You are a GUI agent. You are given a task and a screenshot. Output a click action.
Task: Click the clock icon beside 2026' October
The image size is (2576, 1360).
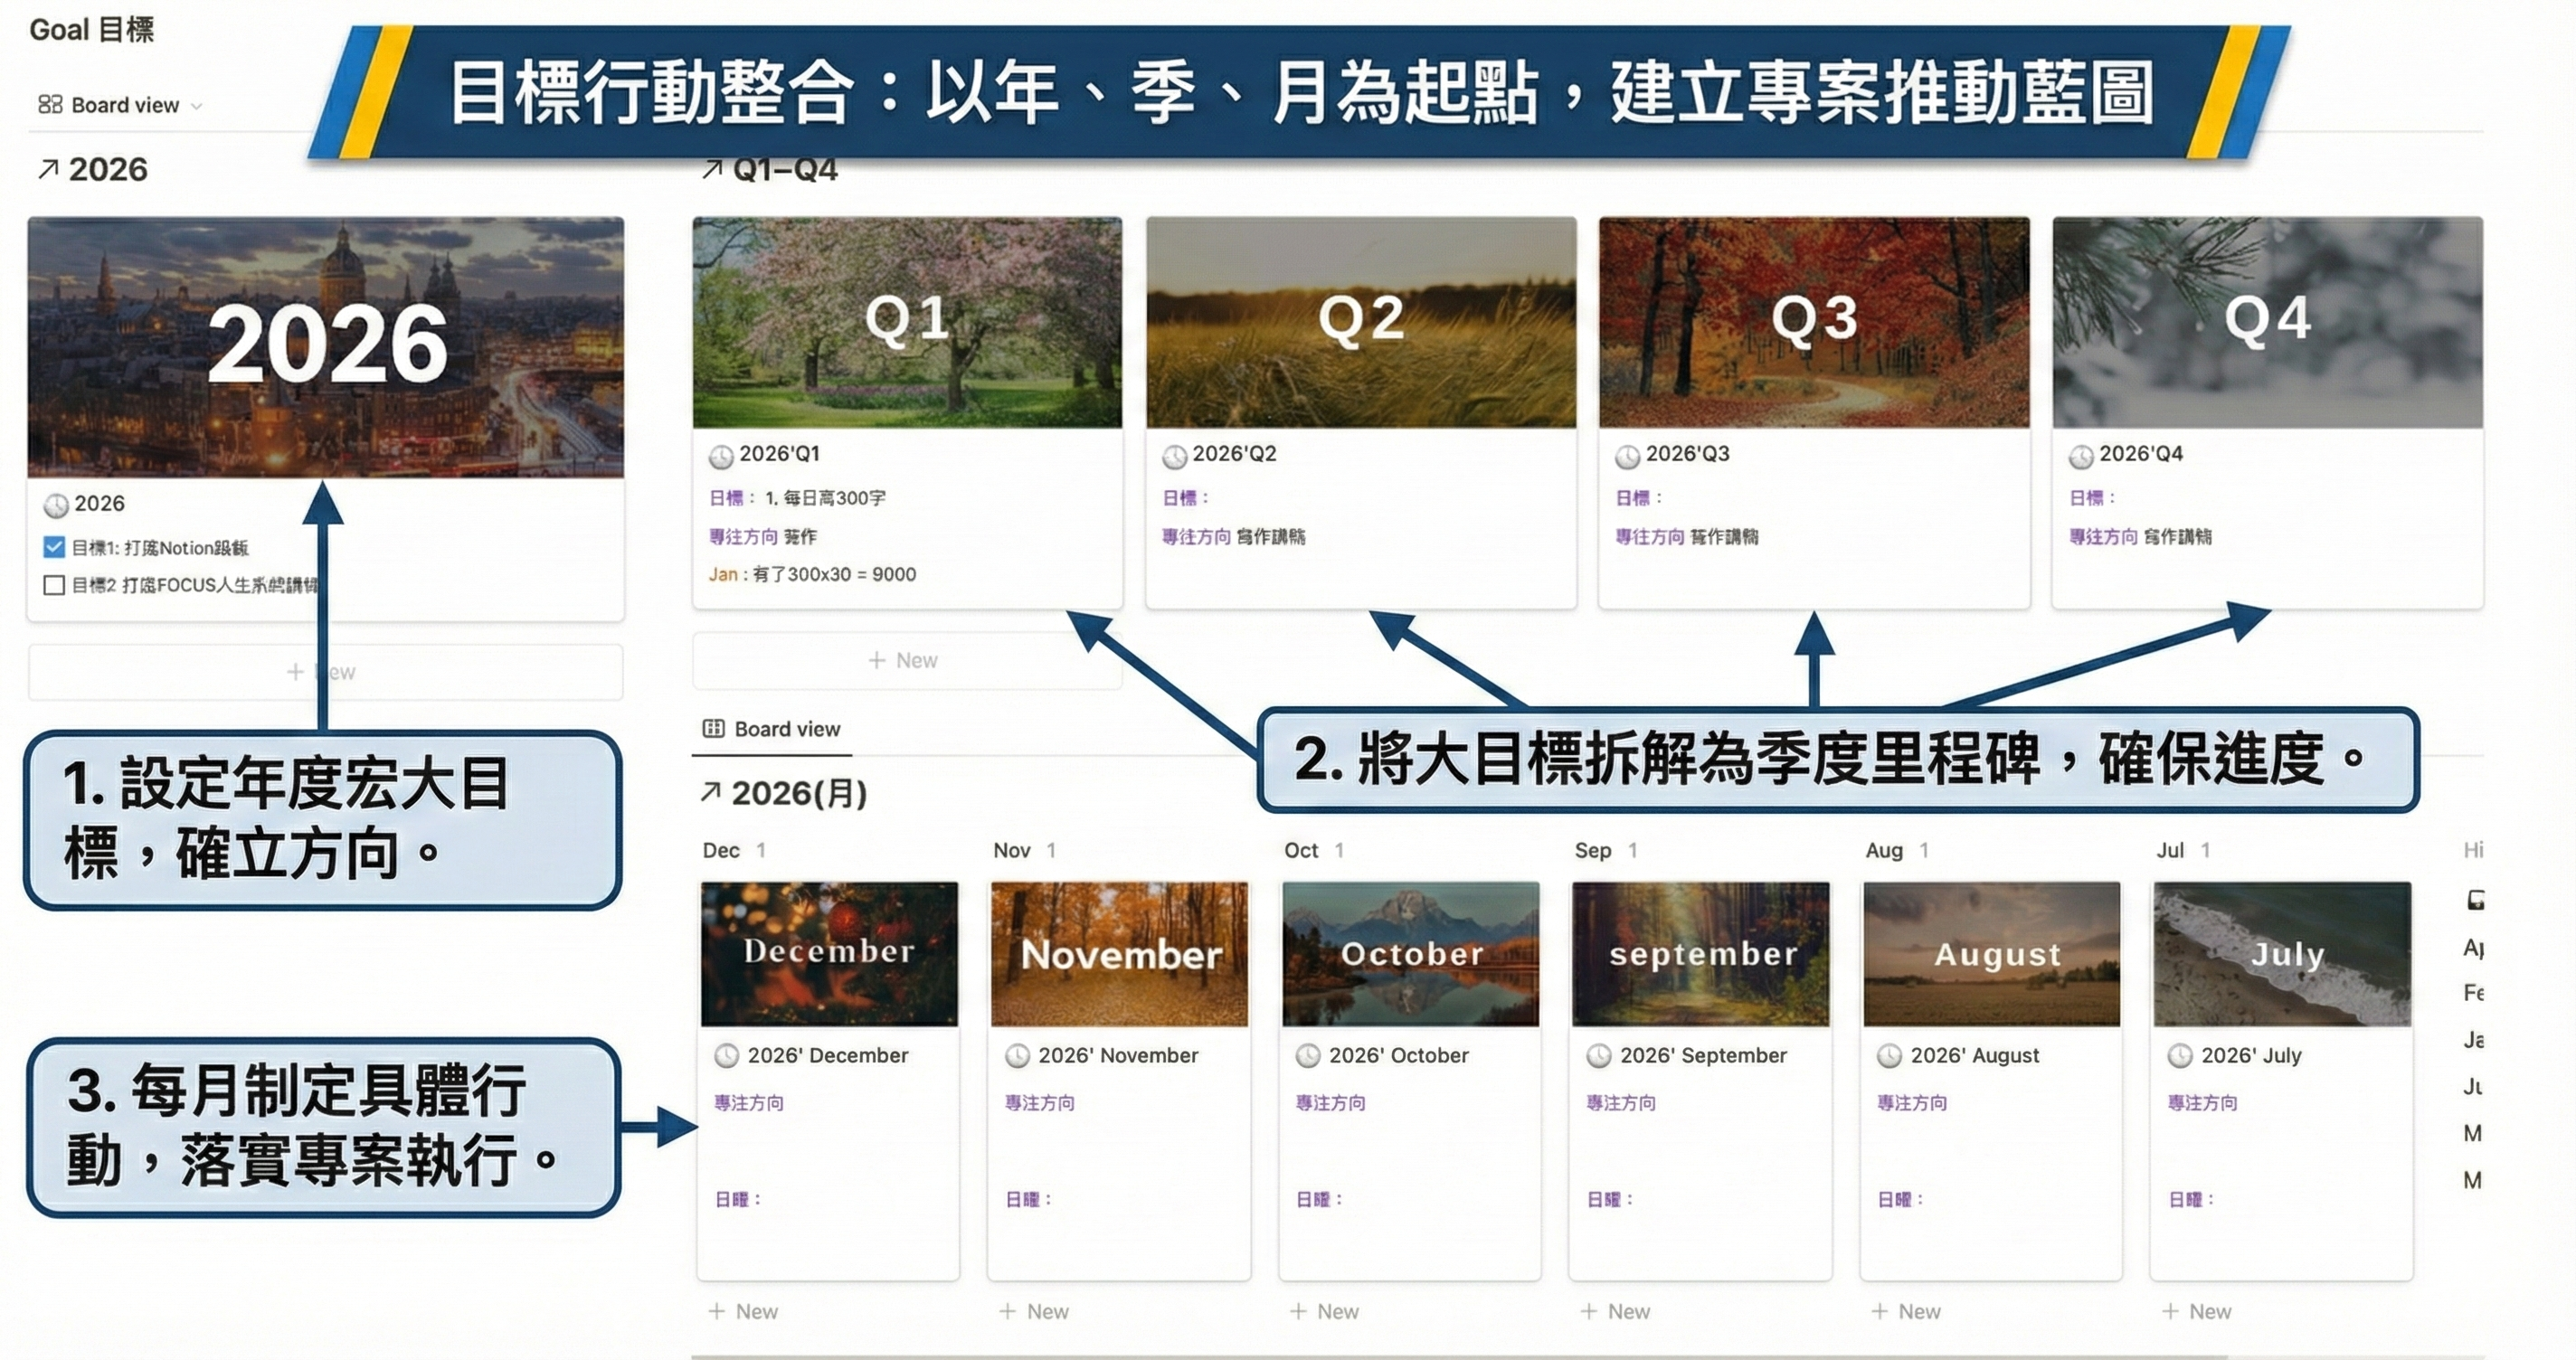(x=1308, y=1056)
